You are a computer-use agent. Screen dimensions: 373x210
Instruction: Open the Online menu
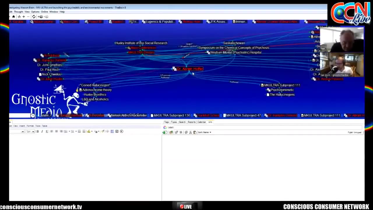tap(45, 12)
